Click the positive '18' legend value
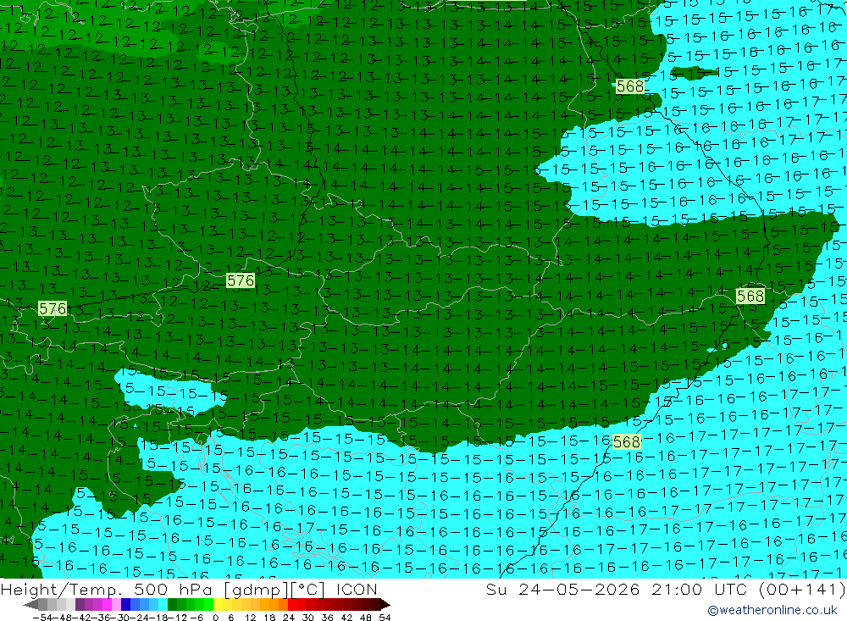847x621 pixels. click(x=269, y=618)
